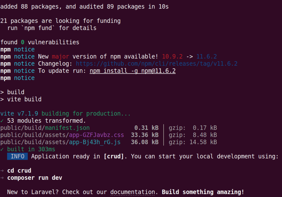Click the arrow before "composer run dev"
This screenshot has width=282, height=197.
tap(2, 178)
